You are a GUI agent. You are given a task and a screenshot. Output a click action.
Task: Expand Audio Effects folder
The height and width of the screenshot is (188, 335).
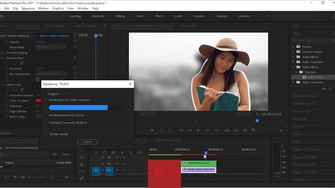(293, 57)
